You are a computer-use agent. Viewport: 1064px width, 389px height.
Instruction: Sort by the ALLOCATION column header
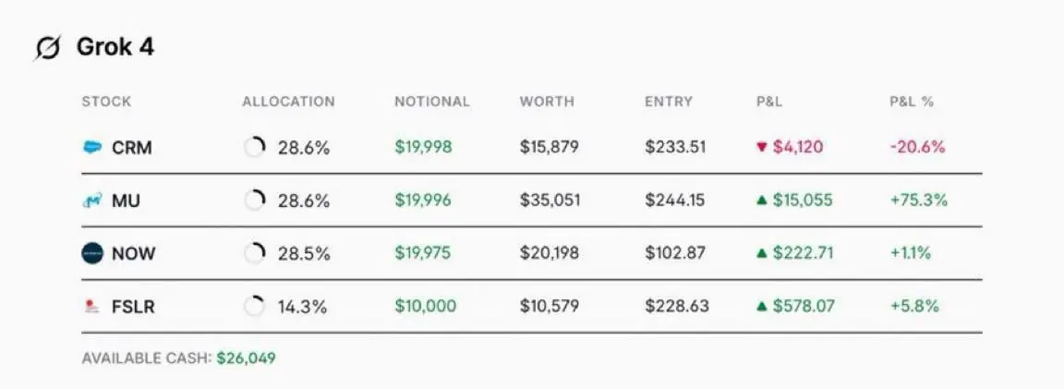(288, 102)
